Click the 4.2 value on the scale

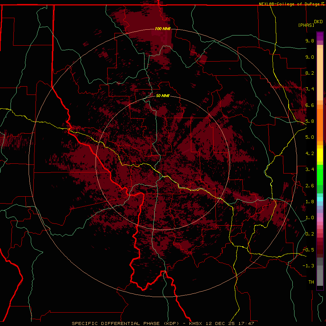[310, 154]
